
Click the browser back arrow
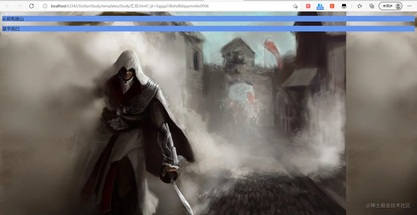tap(8, 6)
